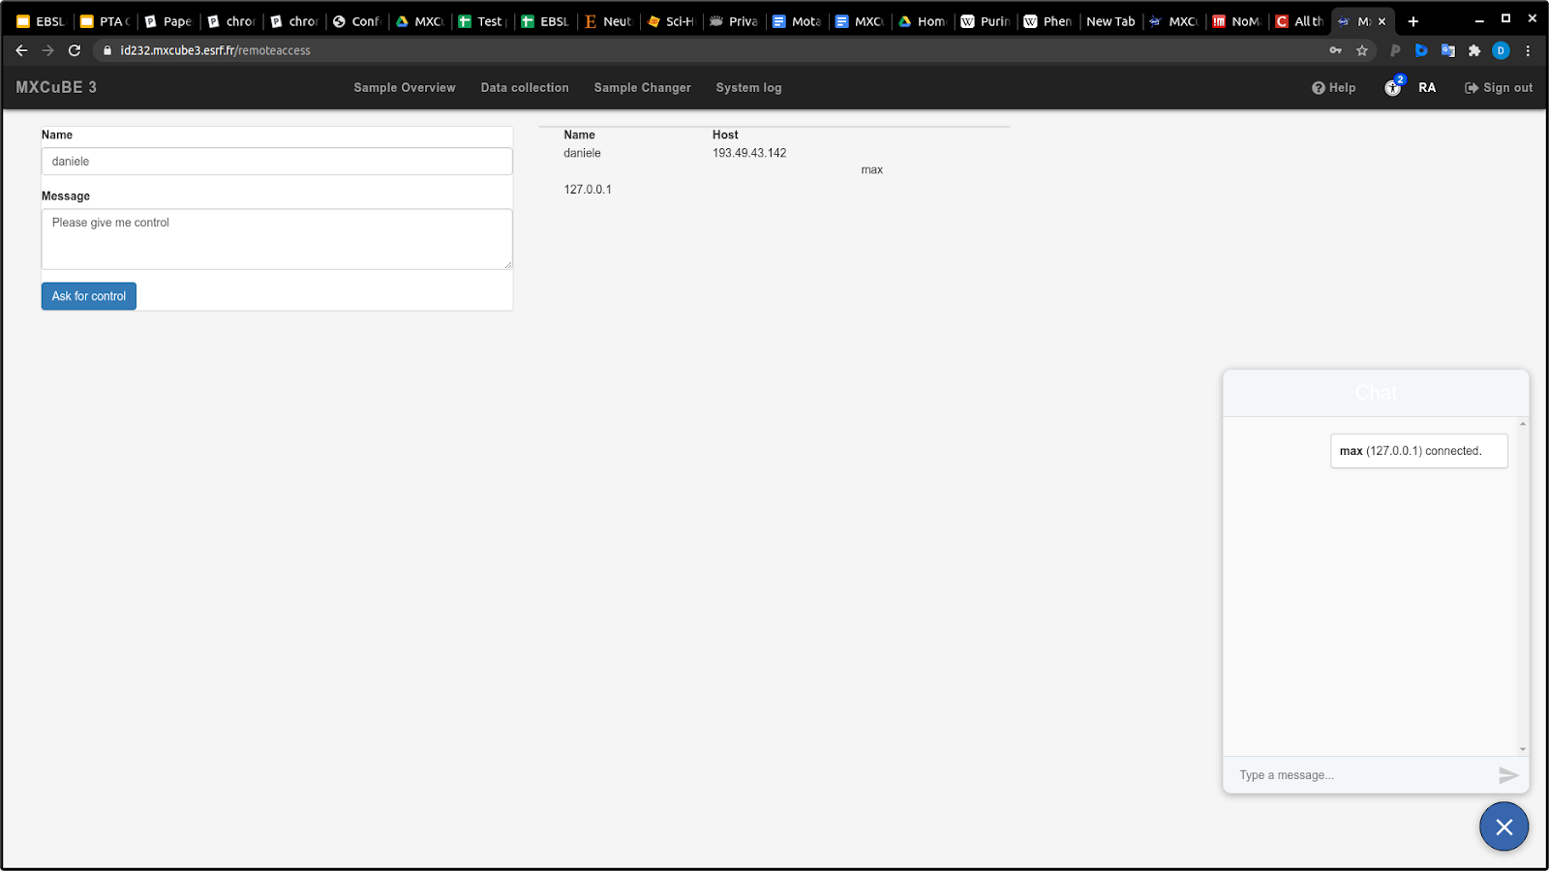Image resolution: width=1549 pixels, height=871 pixels.
Task: Open the Google Translate extension icon
Action: tap(1448, 50)
